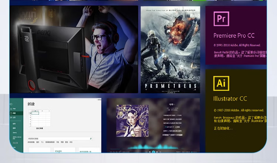Screen dimensions: 277x163
Task: Click the 'Illustrator CC' title text
Action: [x=230, y=98]
